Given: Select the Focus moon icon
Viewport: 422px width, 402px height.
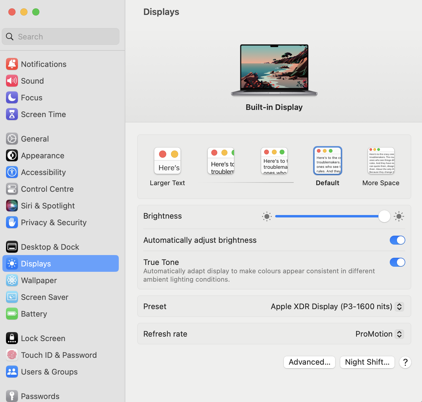Looking at the screenshot, I should click(x=12, y=98).
